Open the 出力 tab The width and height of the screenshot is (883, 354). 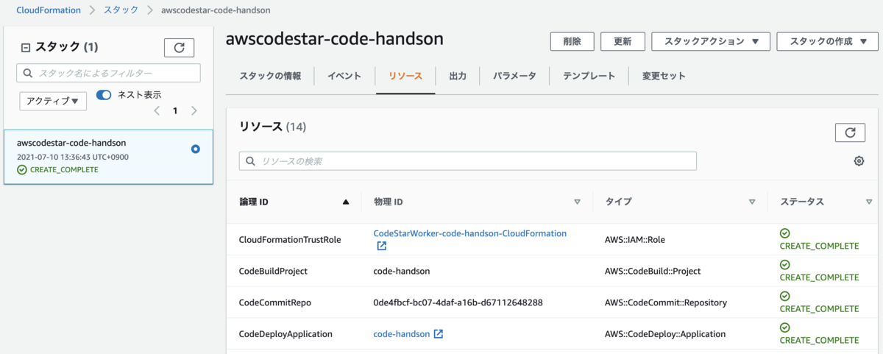(458, 76)
